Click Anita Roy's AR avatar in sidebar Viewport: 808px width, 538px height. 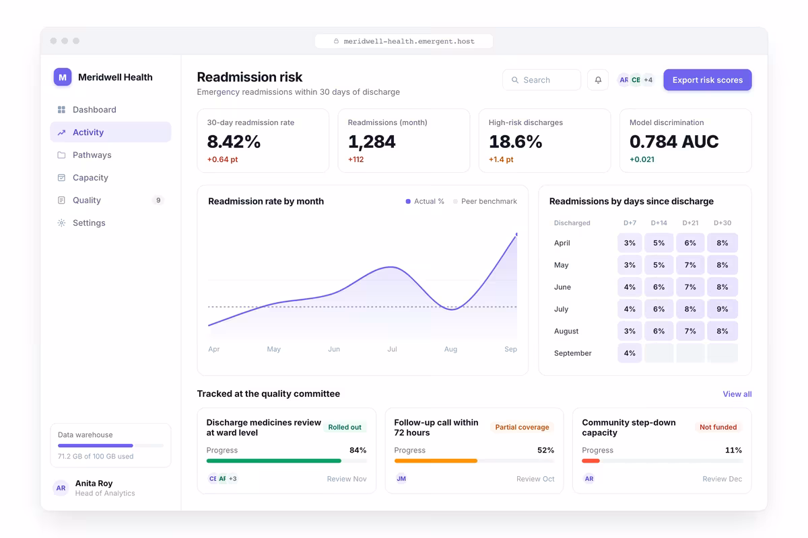pos(61,488)
